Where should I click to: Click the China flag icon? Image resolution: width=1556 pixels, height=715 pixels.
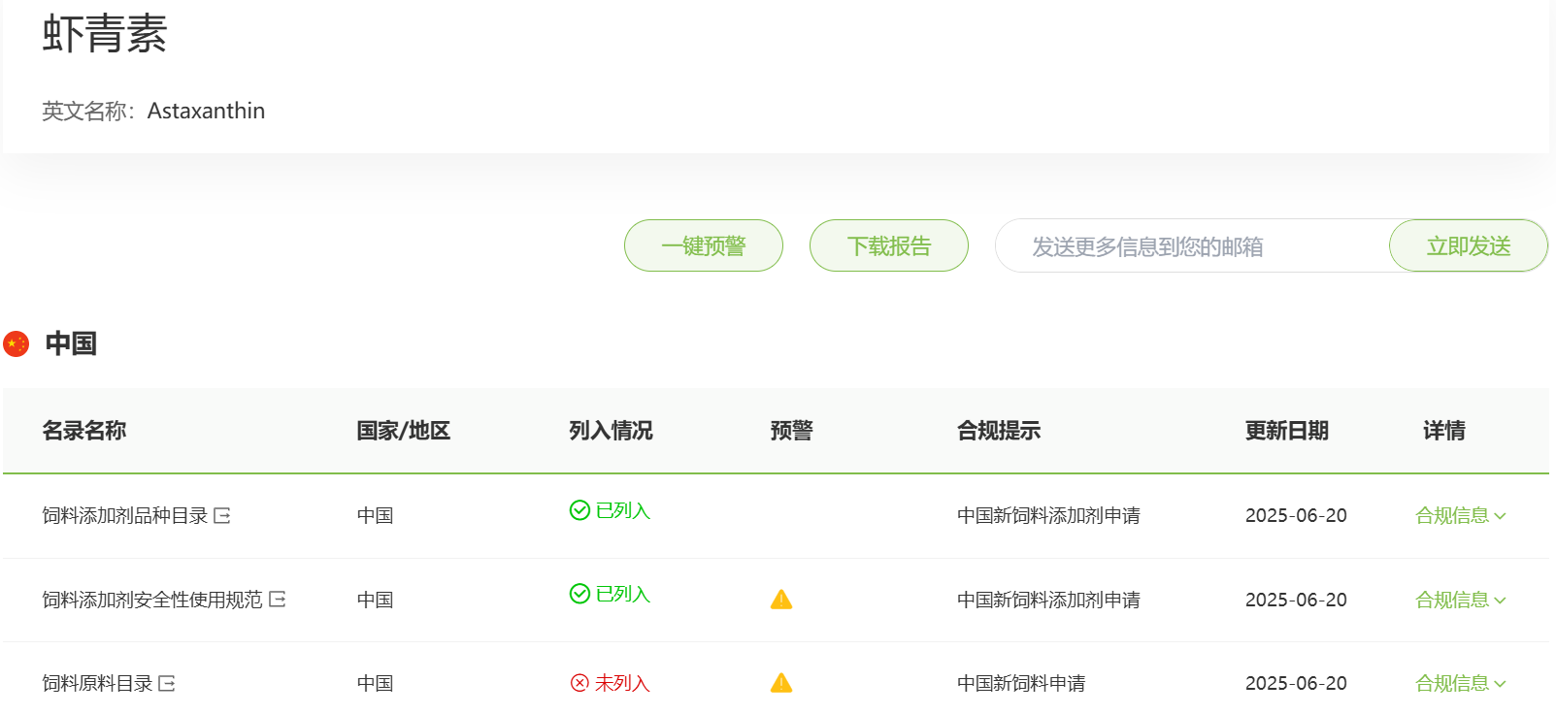[x=17, y=343]
